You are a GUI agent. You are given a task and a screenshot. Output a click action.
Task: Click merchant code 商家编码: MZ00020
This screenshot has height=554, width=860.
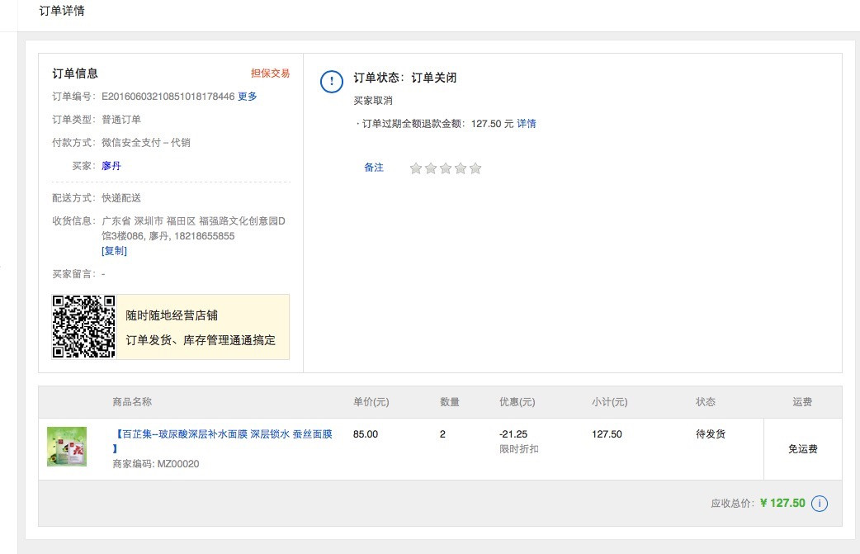[x=156, y=464]
